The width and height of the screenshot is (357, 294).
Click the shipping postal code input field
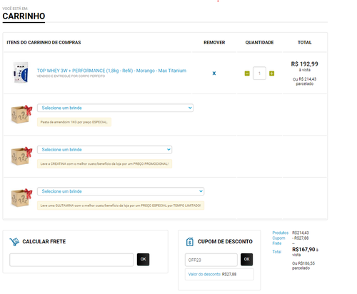coord(71,260)
